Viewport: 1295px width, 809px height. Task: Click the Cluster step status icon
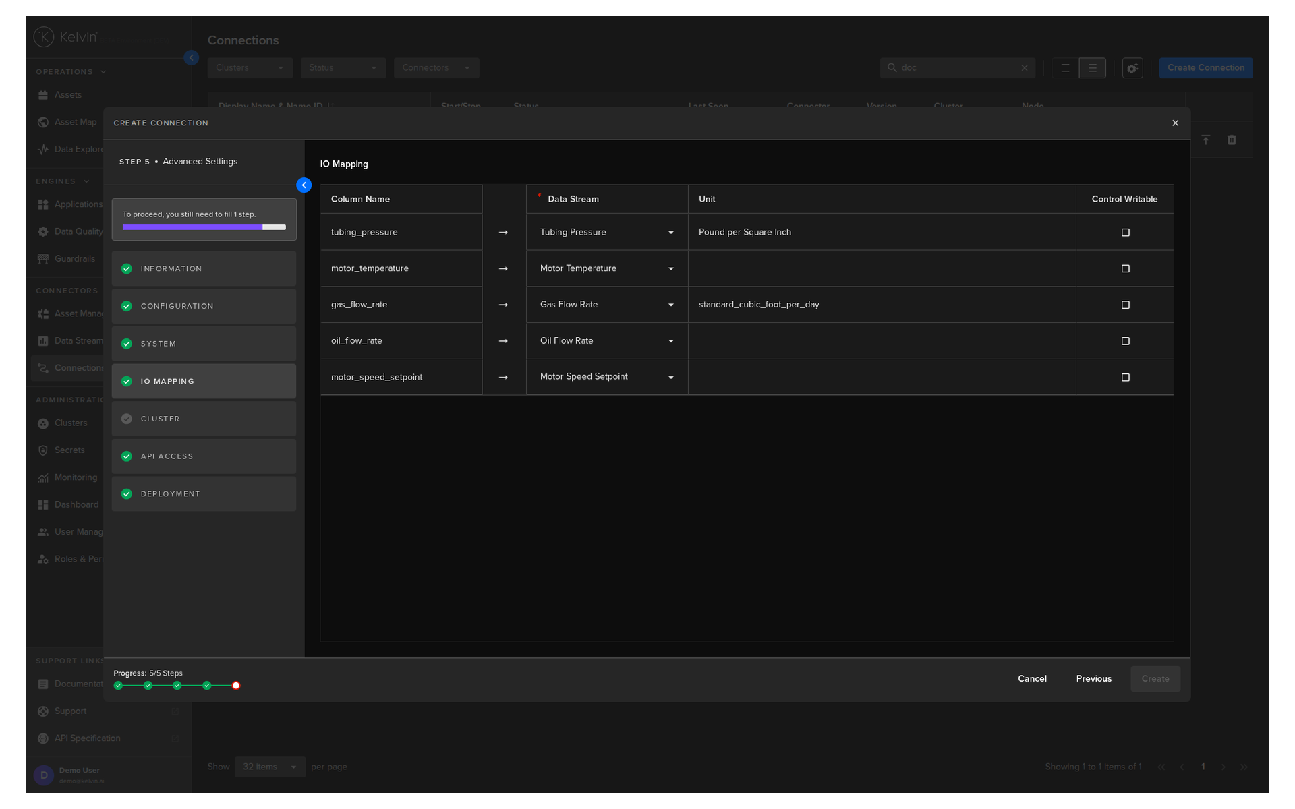[126, 419]
